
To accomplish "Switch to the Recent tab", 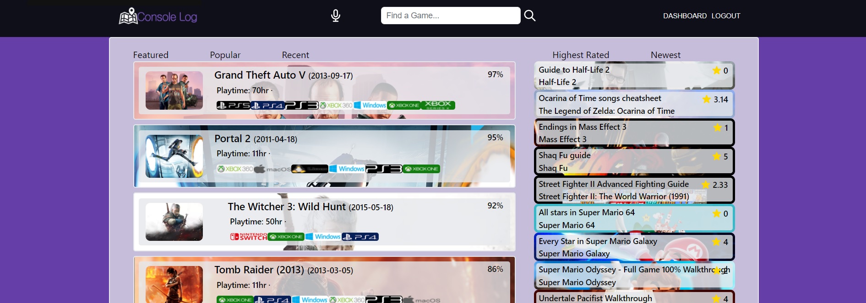I will click(x=295, y=55).
